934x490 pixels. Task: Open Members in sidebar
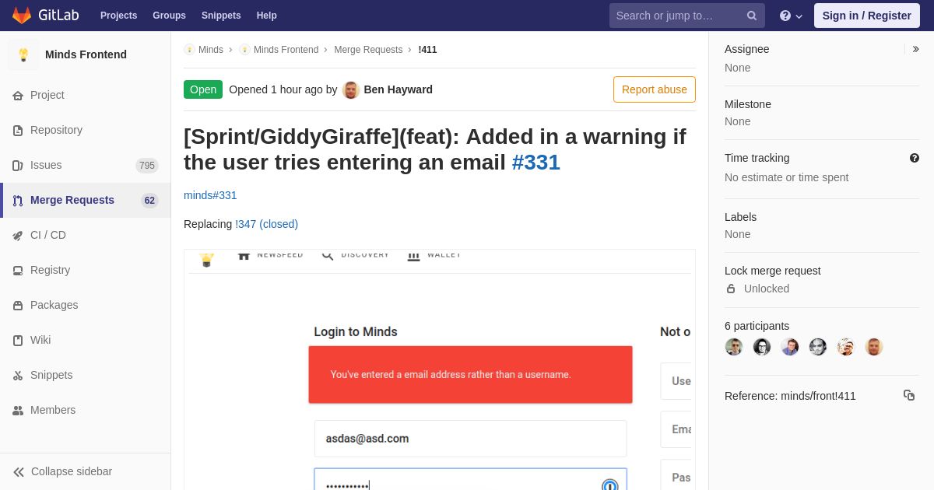tap(86, 410)
